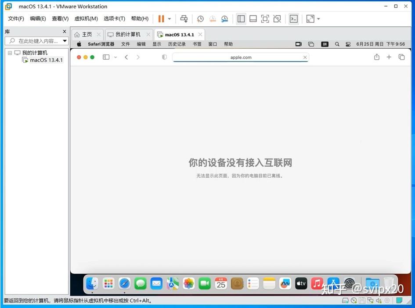Open the Apple menu in macOS
Image resolution: width=415 pixels, height=308 pixels.
pyautogui.click(x=79, y=44)
